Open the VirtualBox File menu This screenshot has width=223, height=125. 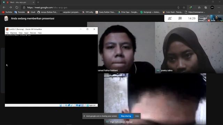7,33
